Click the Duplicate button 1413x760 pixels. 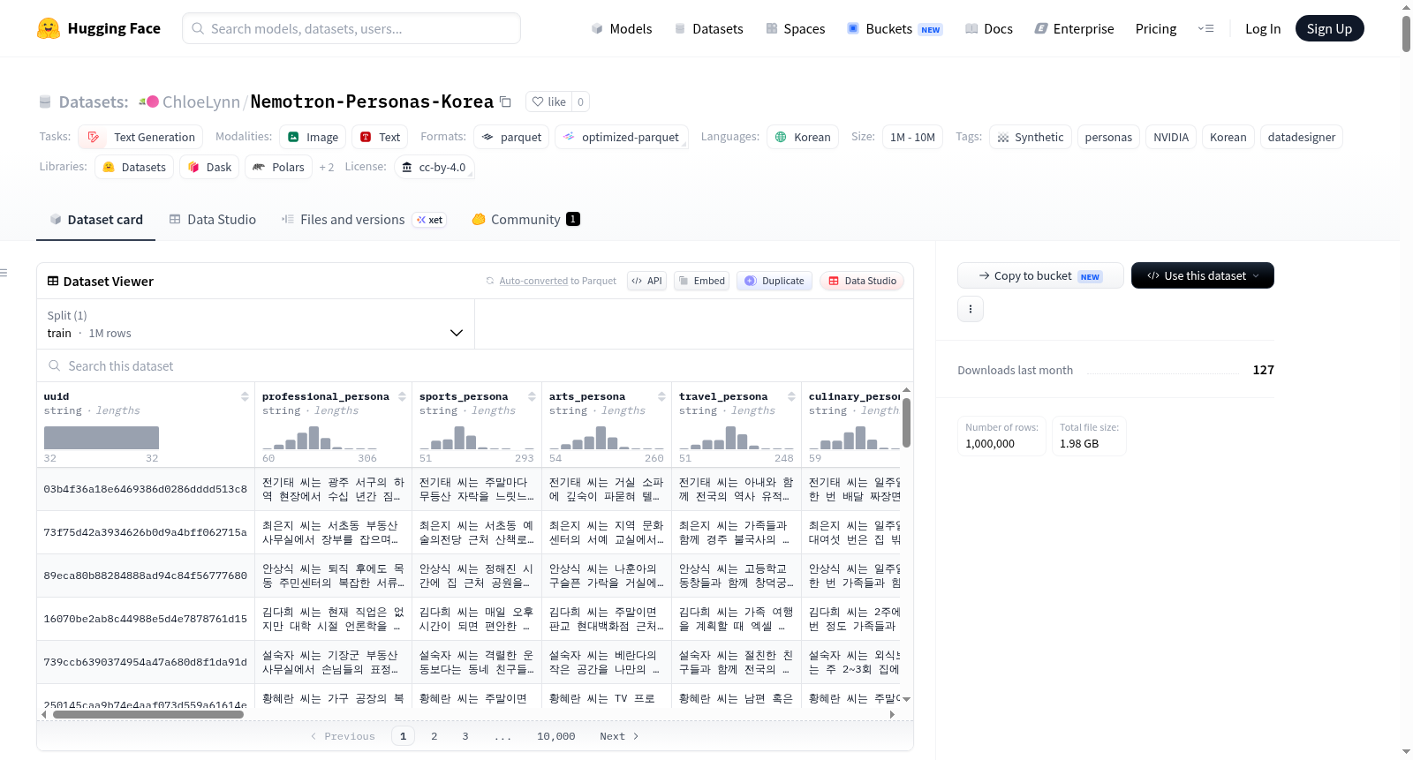pyautogui.click(x=775, y=281)
